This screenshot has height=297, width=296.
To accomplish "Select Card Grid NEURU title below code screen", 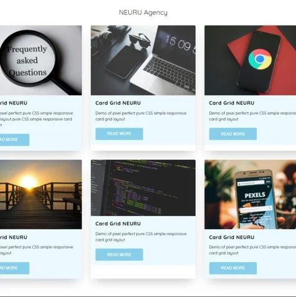I will (118, 224).
